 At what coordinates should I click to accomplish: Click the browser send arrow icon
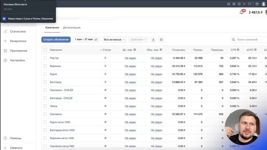coord(244,4)
